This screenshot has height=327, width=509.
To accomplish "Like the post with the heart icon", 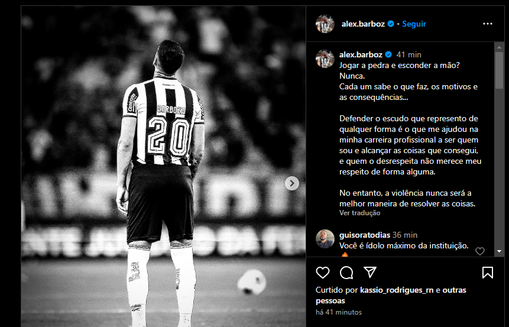I will [x=322, y=273].
